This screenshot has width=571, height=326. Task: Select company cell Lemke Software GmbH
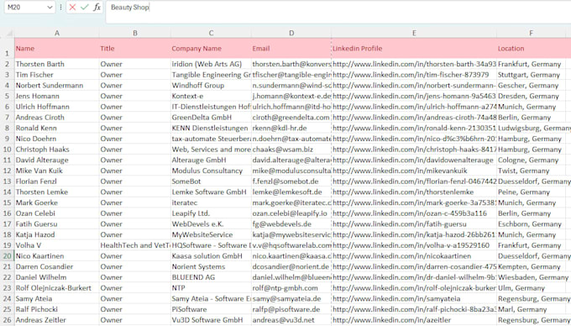click(x=211, y=192)
